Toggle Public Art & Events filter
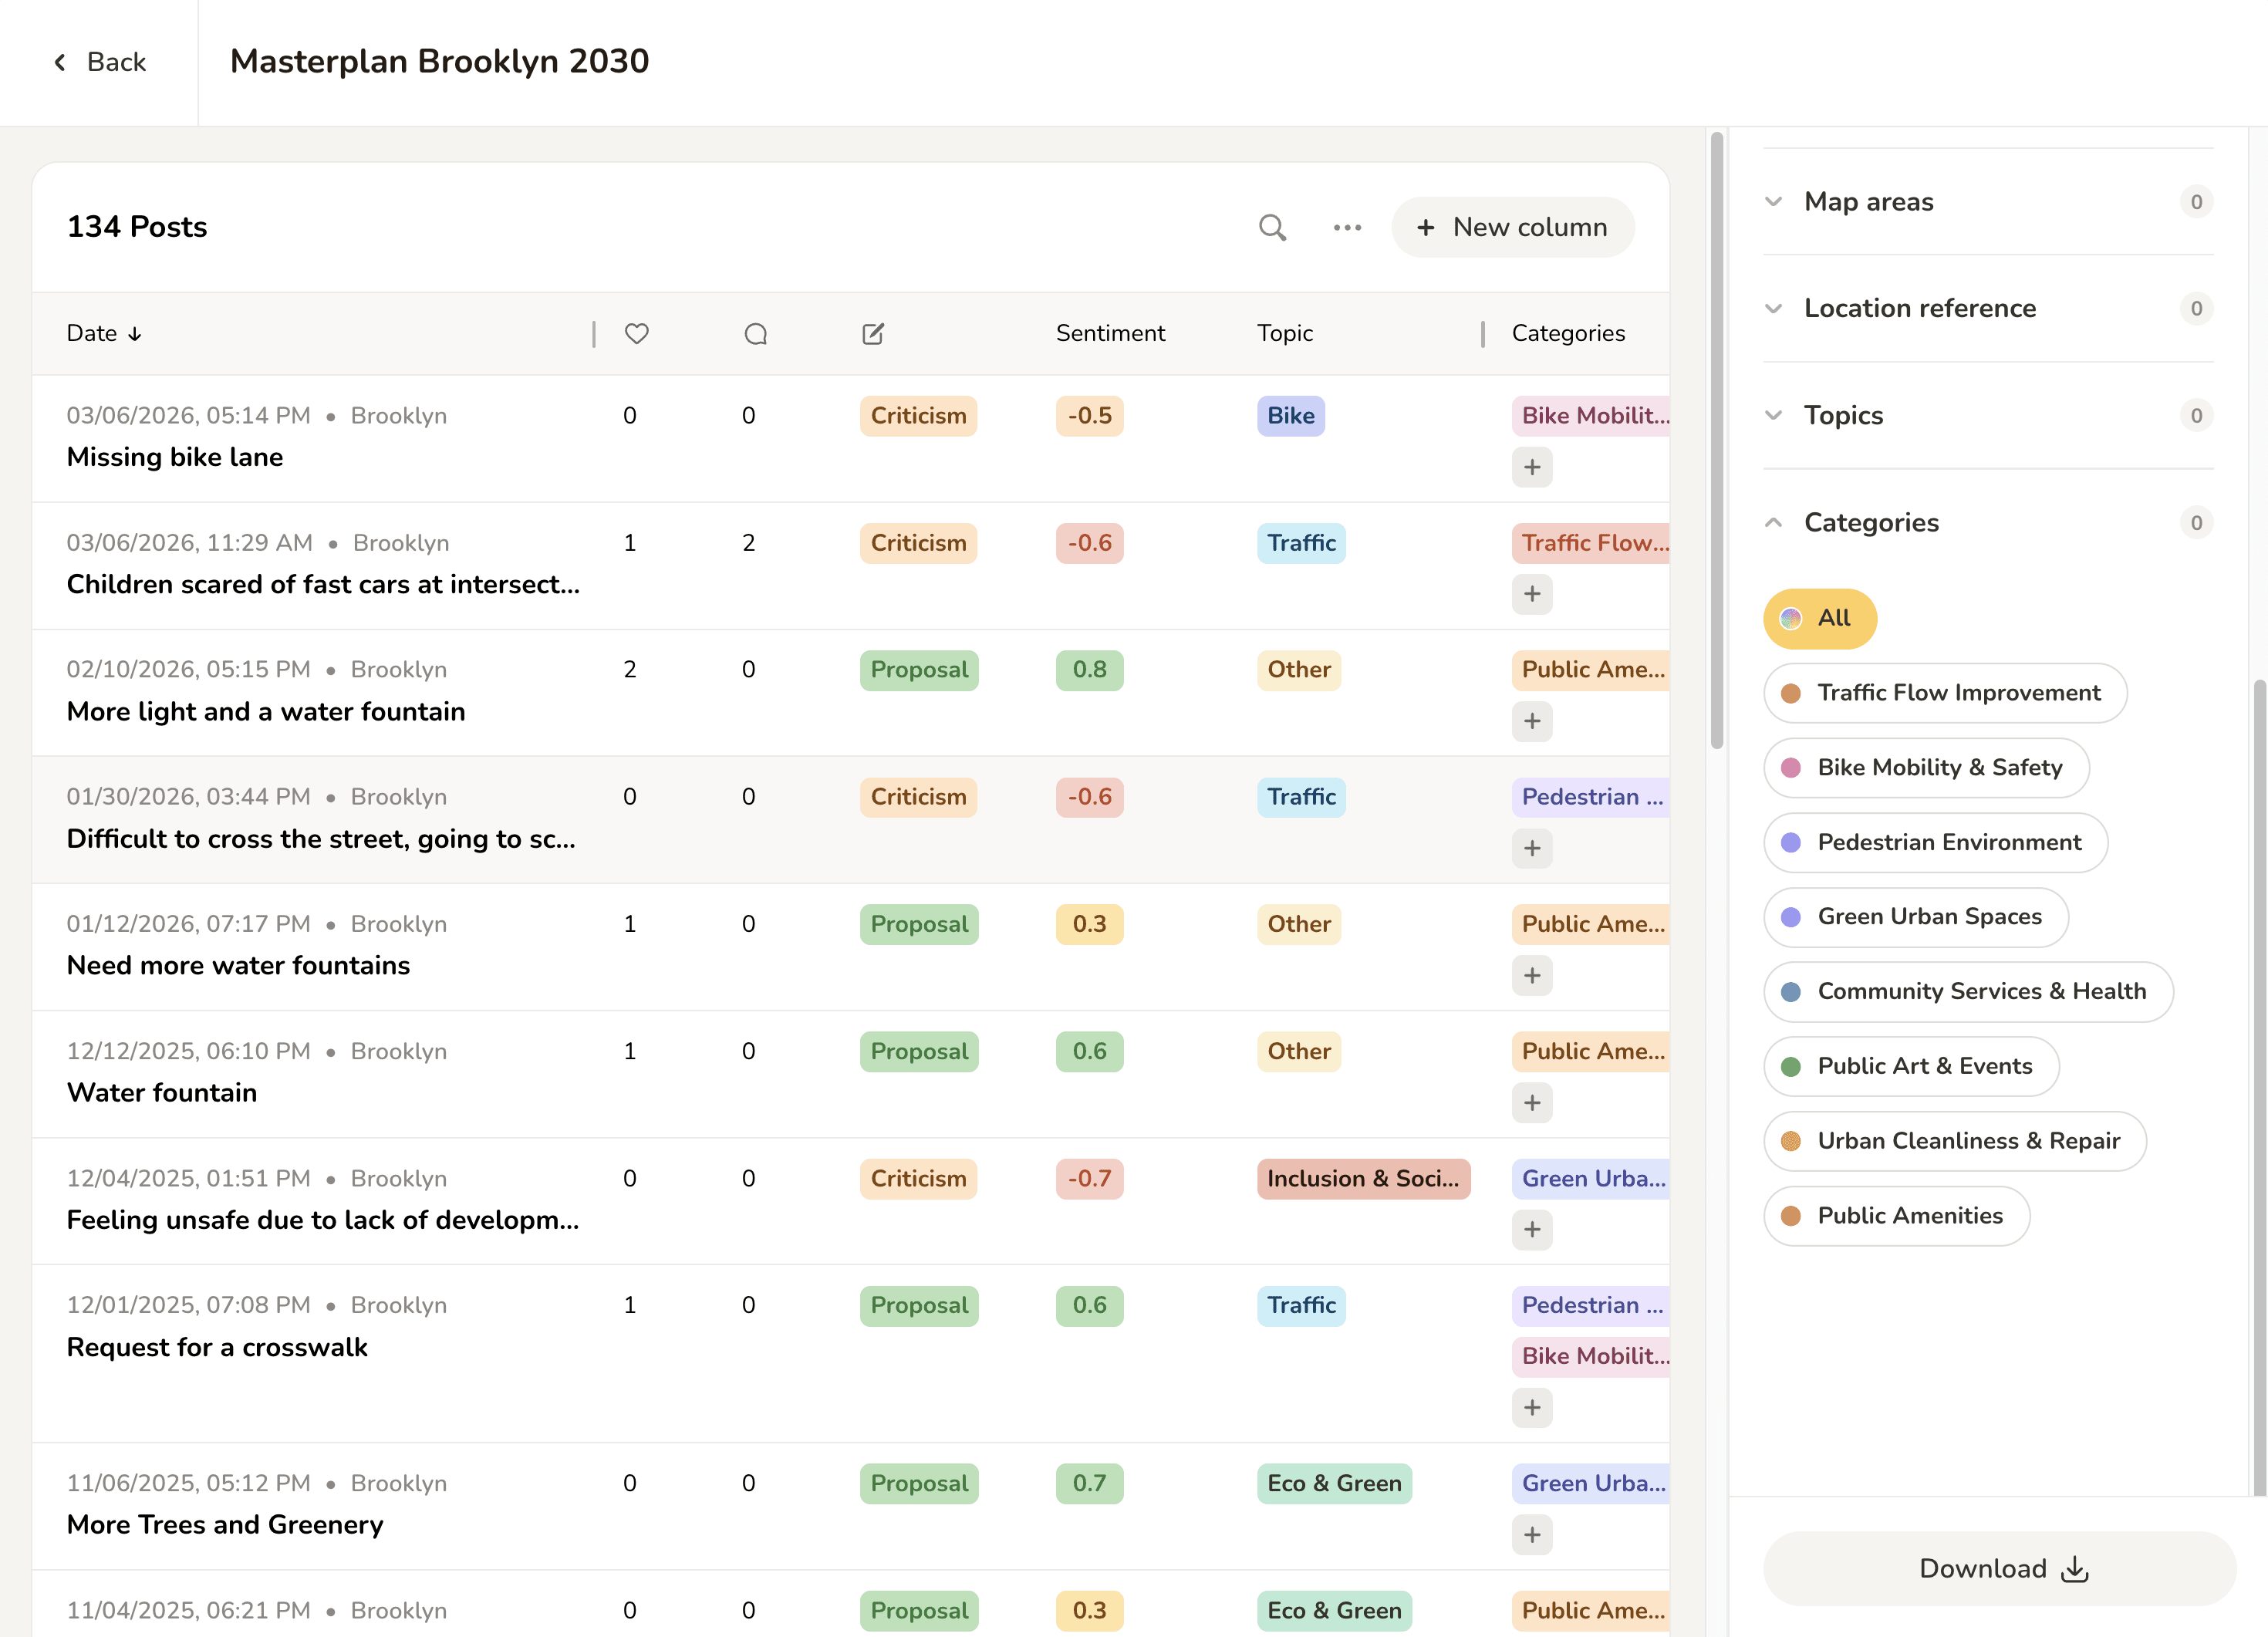Image resolution: width=2268 pixels, height=1637 pixels. click(1911, 1066)
